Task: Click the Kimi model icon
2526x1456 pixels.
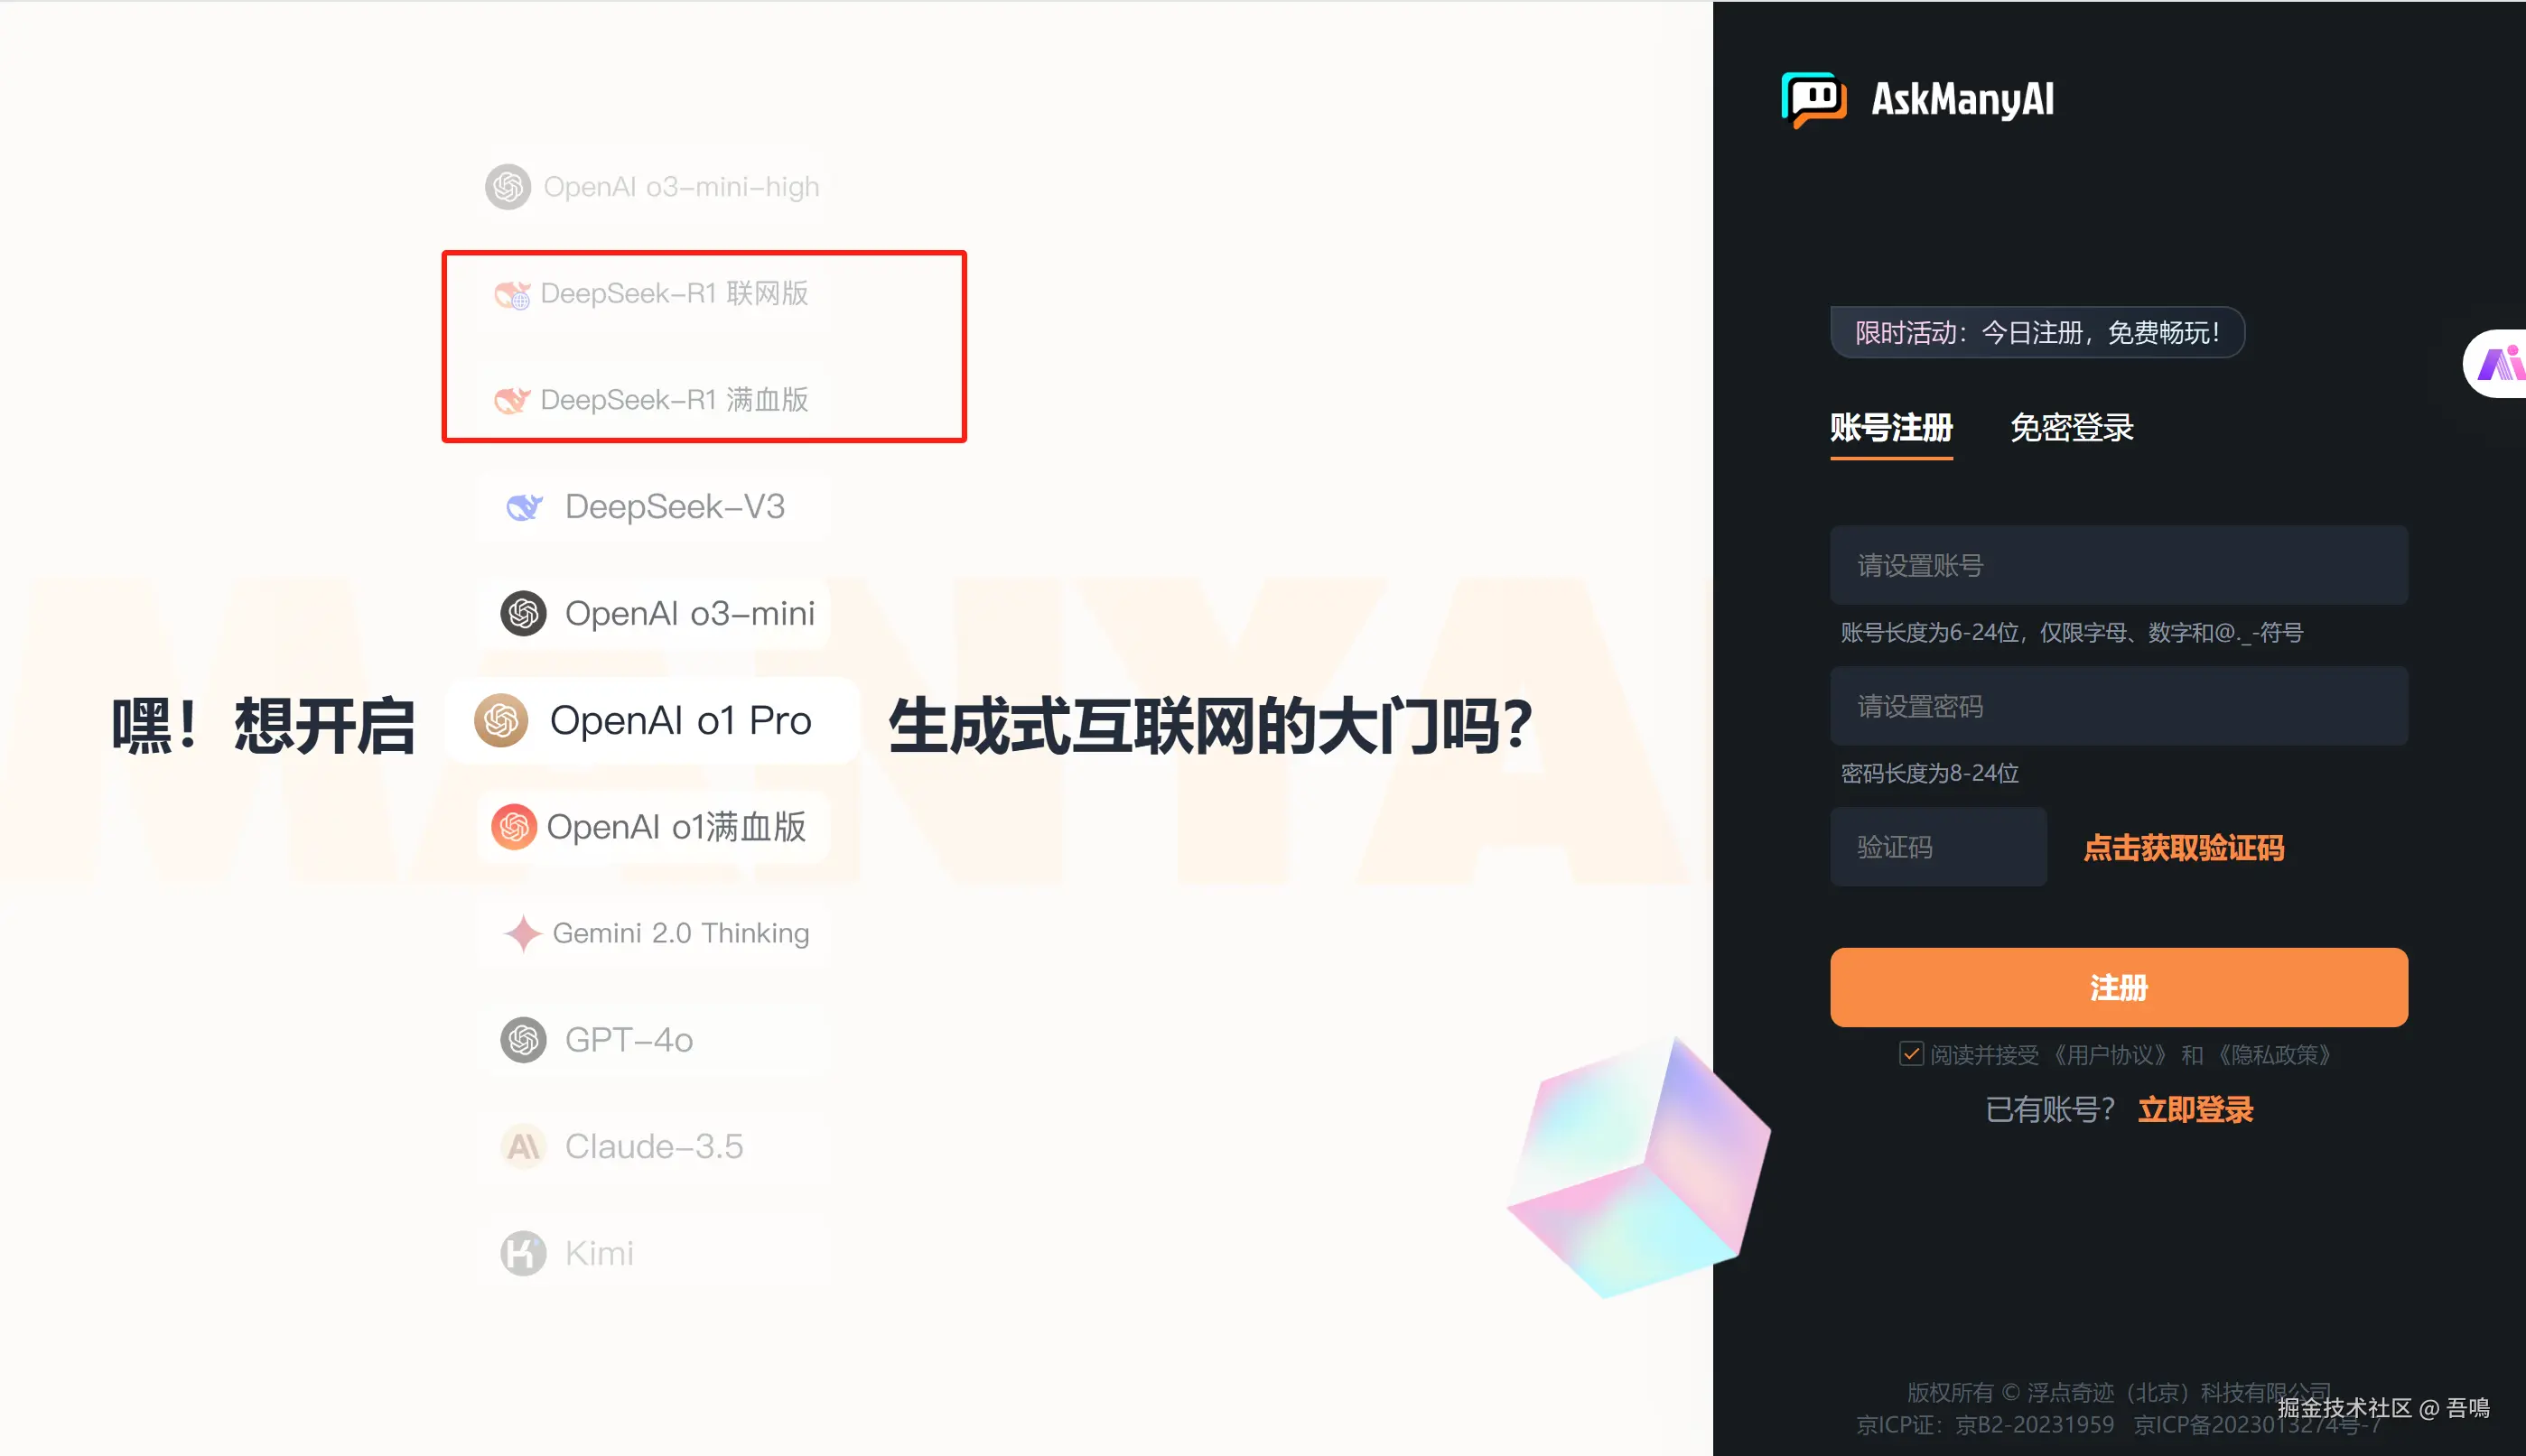Action: click(523, 1253)
